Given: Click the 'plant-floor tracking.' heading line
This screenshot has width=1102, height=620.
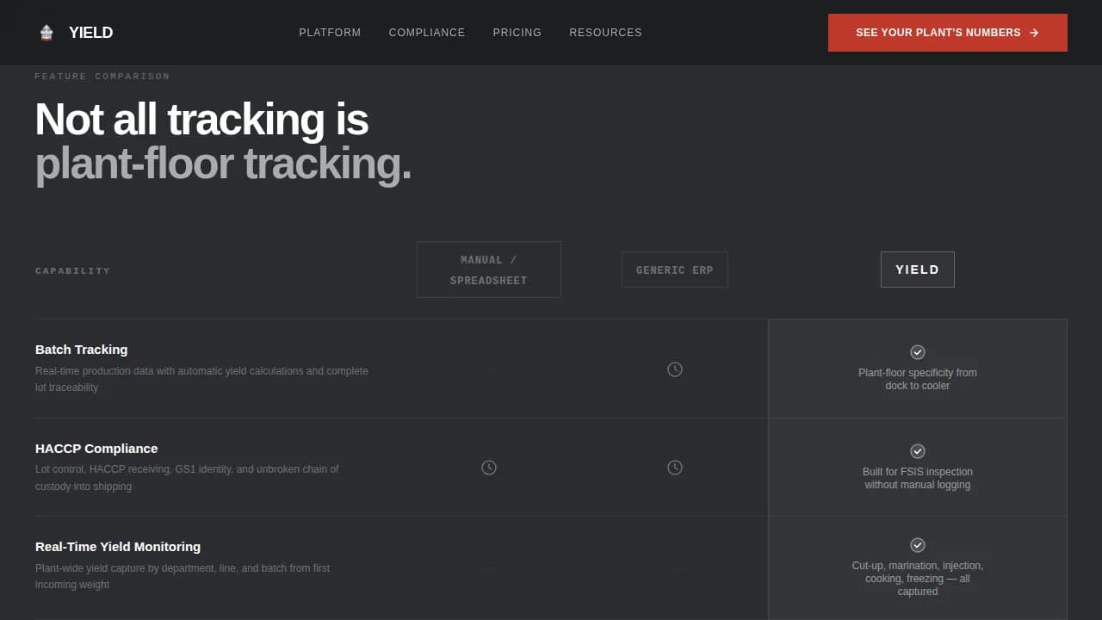Looking at the screenshot, I should click(223, 164).
